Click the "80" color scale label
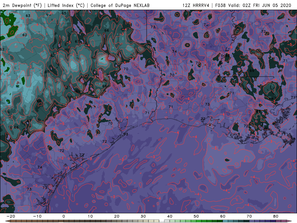This screenshot has width=297, height=223. coord(276,216)
